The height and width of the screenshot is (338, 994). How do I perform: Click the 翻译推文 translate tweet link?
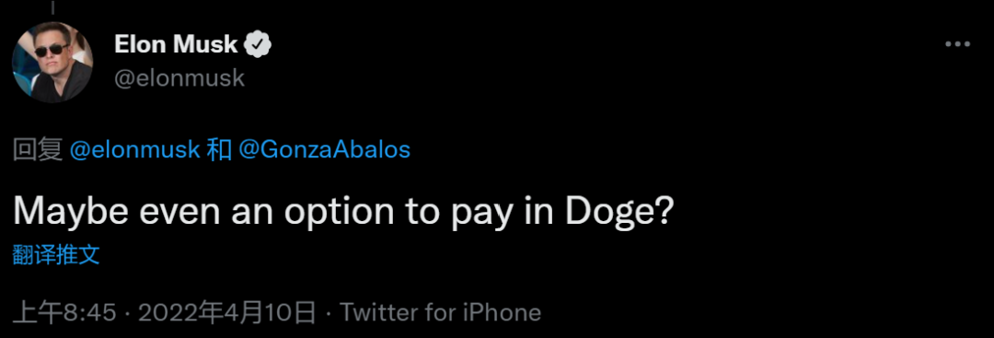tap(56, 254)
